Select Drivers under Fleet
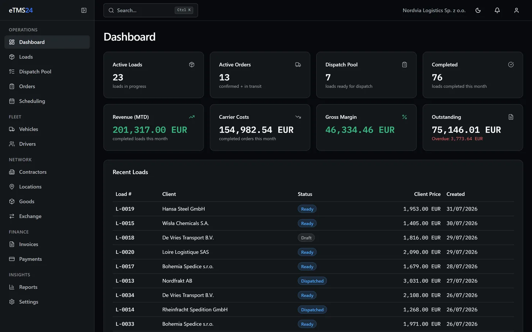 [47, 144]
